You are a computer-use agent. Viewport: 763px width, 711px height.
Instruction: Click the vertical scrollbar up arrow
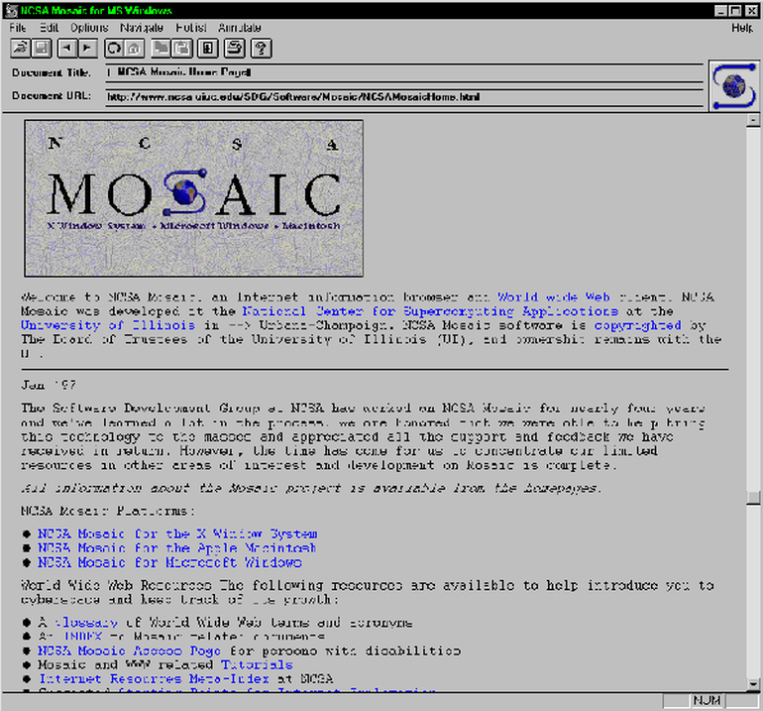point(753,119)
